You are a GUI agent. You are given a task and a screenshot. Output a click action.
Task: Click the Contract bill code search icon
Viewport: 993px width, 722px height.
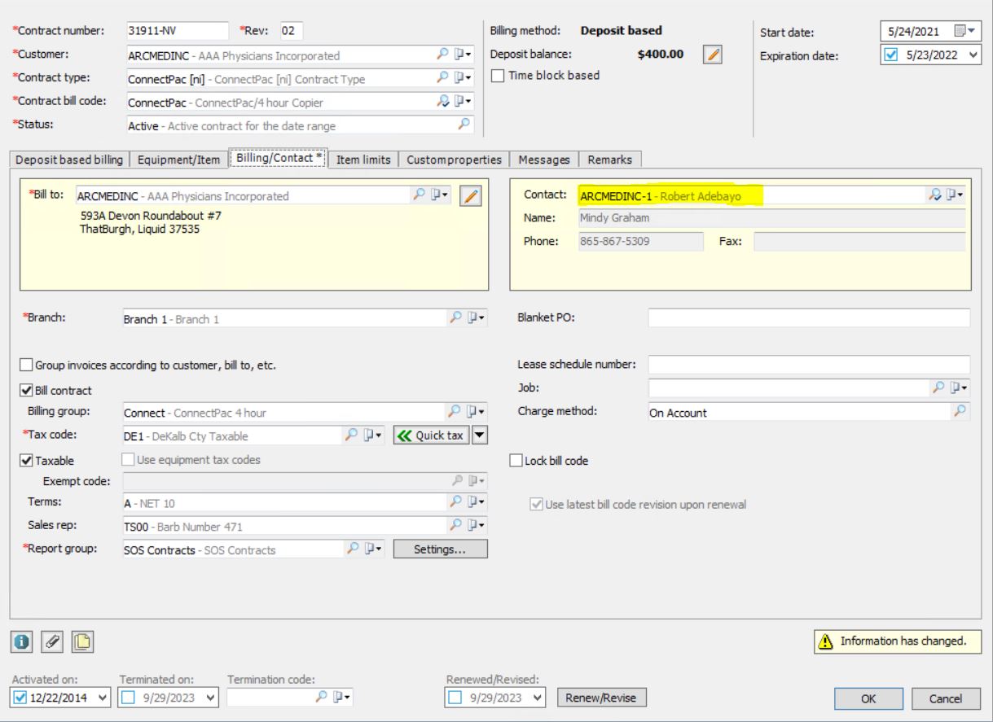tap(443, 102)
